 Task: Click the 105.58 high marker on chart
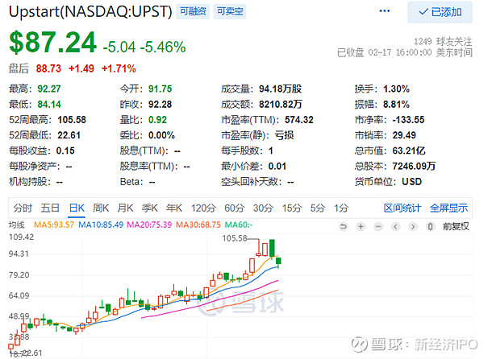tap(235, 238)
